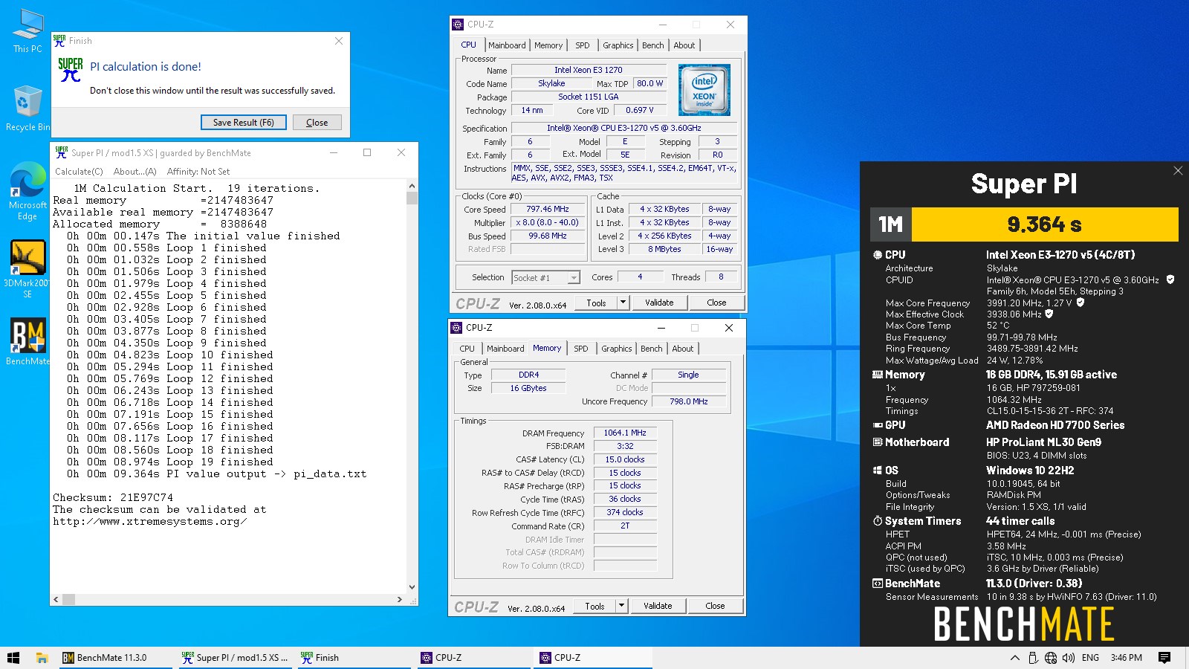Click the Checksum: 21E97C74 line

[x=113, y=498]
